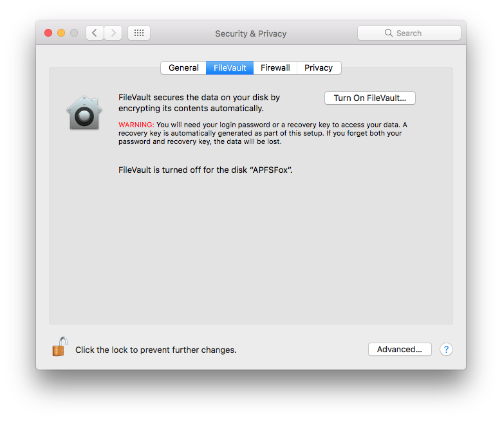
Task: Select the FileVault tab
Action: pos(230,67)
